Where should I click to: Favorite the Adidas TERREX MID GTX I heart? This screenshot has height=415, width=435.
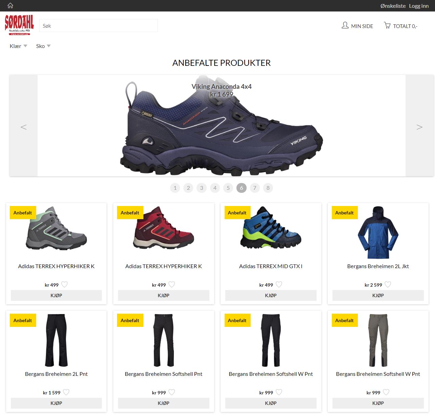(x=279, y=285)
